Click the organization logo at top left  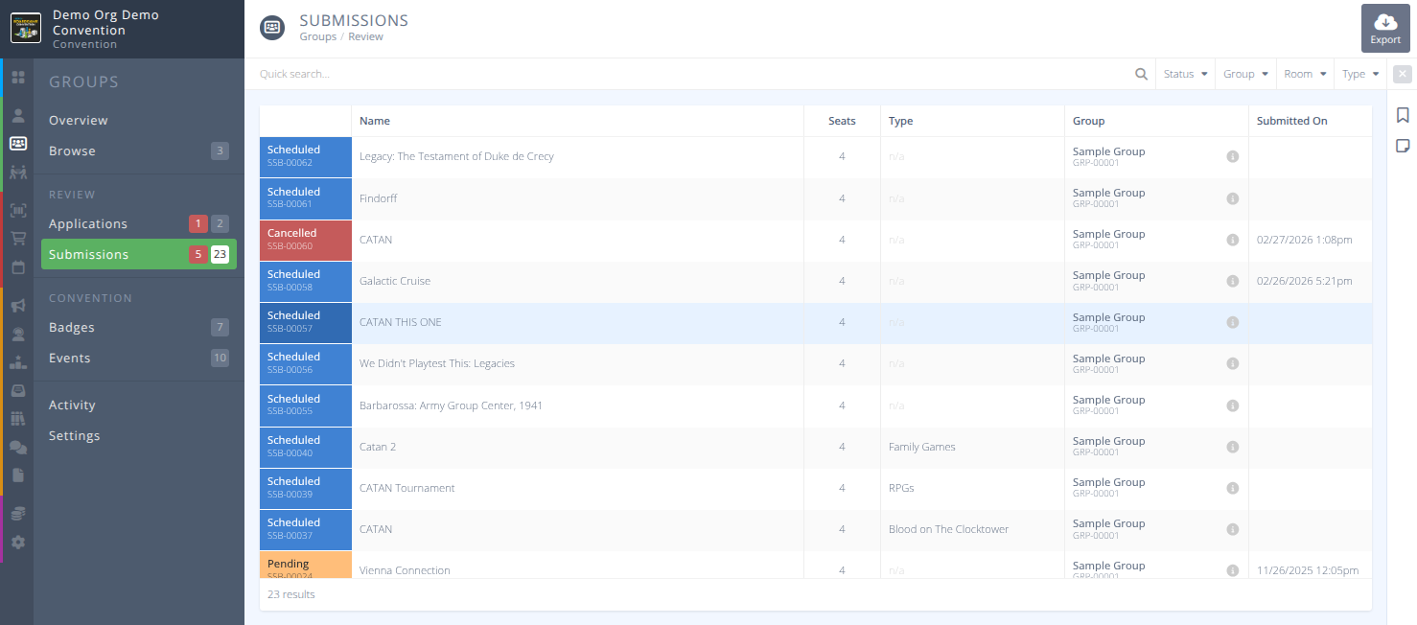click(26, 28)
